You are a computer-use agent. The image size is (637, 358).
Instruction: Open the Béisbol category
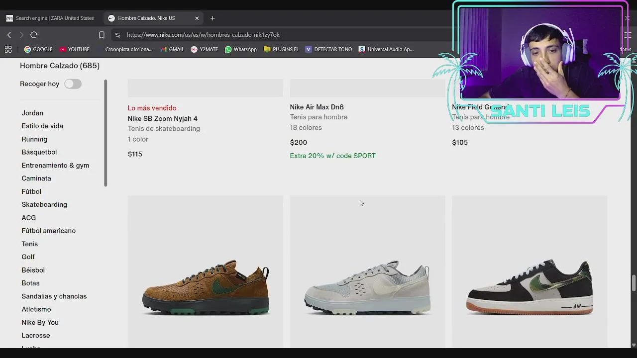click(x=33, y=270)
